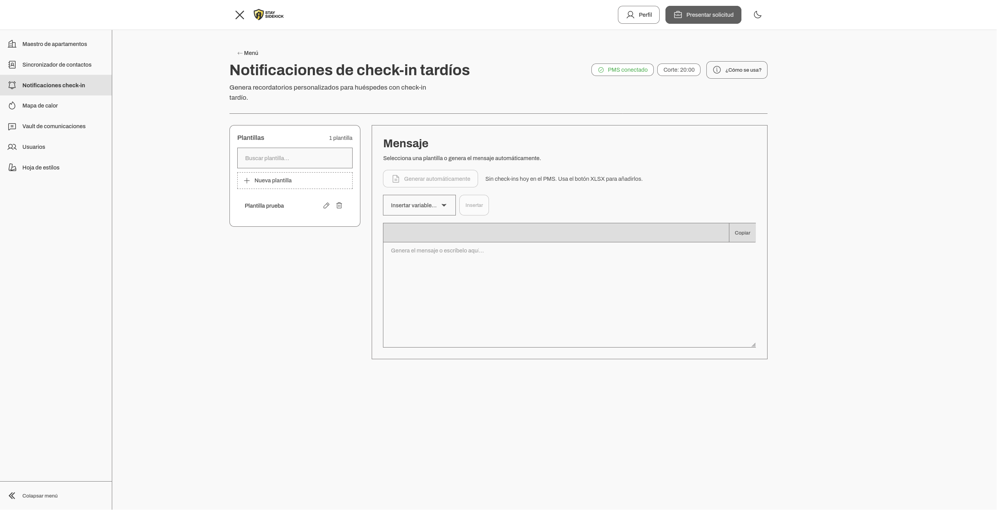This screenshot has width=997, height=510.
Task: Click the contacts icon for Sincronizador
Action: pyautogui.click(x=12, y=65)
